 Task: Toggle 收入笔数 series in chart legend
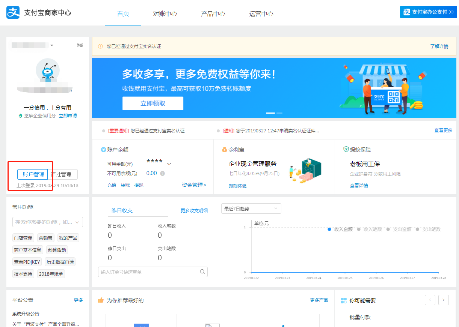tap(369, 229)
